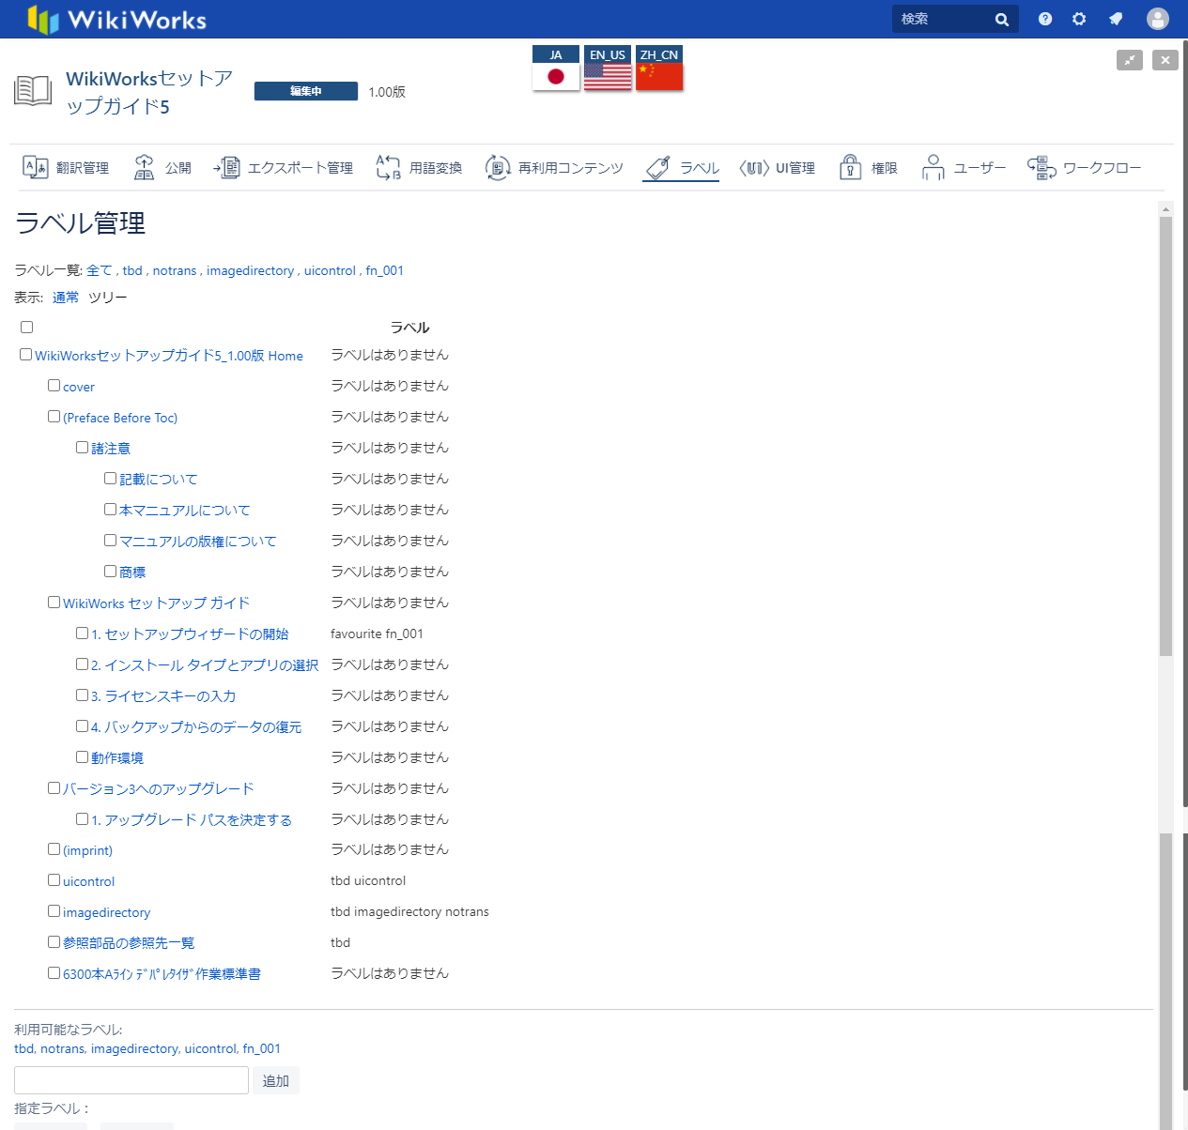
Task: Click the inner content scrollbar thumb
Action: [x=1165, y=436]
